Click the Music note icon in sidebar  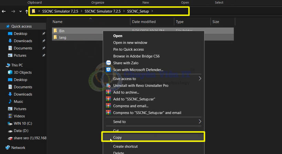[10, 102]
